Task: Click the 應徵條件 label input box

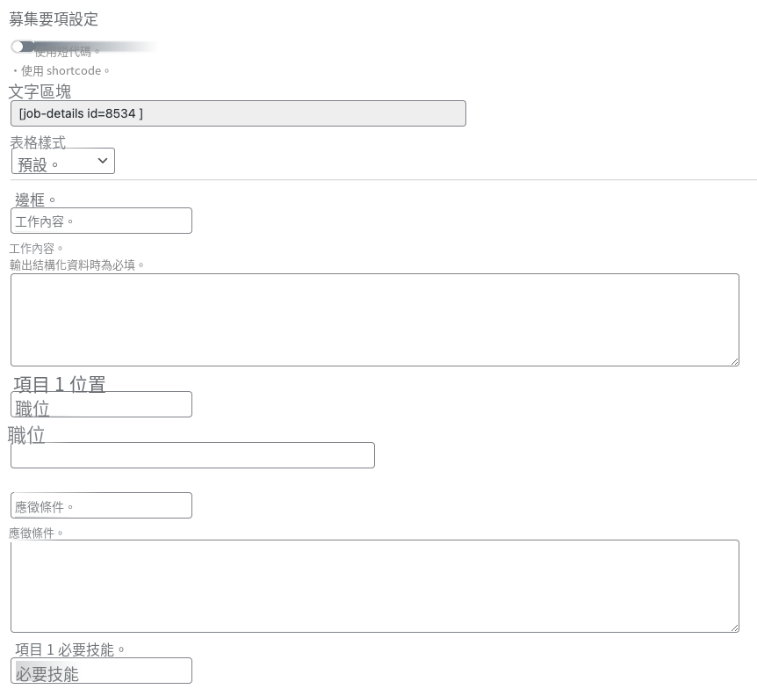Action: tap(101, 505)
